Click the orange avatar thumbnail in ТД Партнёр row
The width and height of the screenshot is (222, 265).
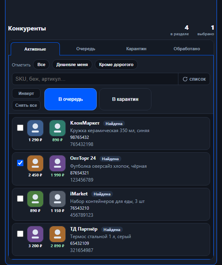click(x=57, y=234)
